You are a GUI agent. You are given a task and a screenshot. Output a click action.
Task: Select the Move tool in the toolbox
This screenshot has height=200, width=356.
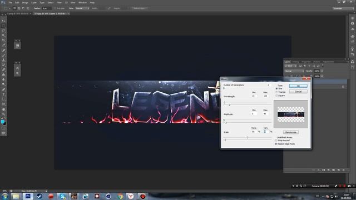pyautogui.click(x=3, y=21)
